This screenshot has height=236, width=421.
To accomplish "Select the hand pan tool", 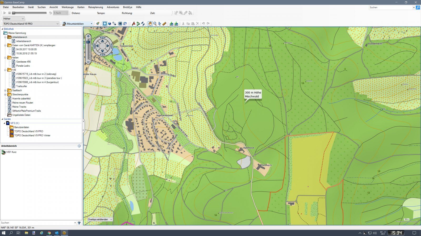I will coord(150,24).
